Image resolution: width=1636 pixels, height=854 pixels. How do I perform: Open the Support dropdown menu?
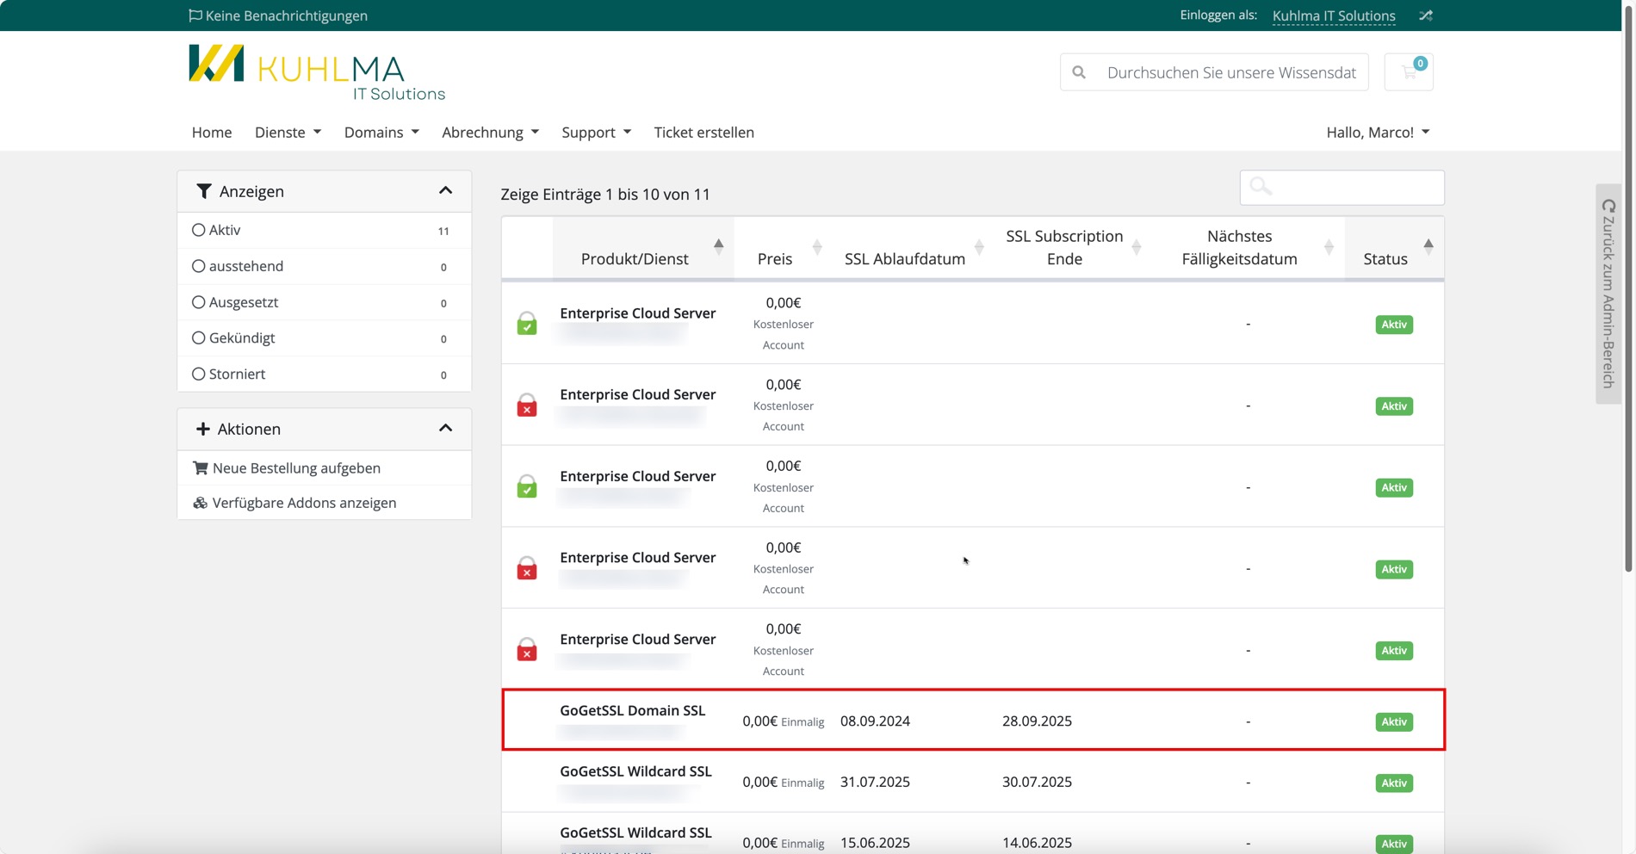596,132
